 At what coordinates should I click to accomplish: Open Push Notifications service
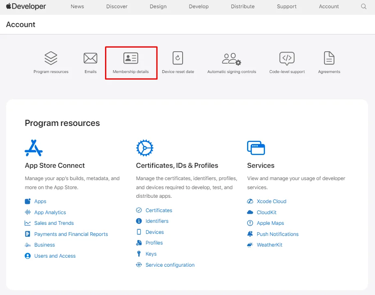pos(277,234)
